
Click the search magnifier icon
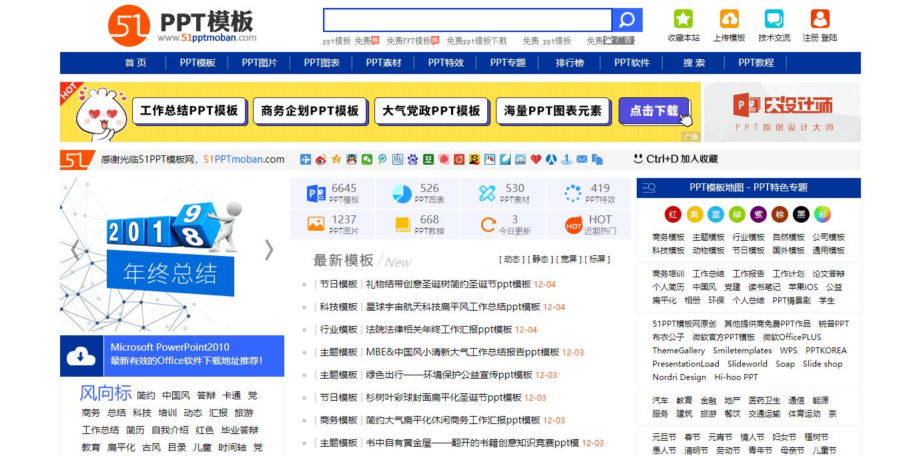627,19
